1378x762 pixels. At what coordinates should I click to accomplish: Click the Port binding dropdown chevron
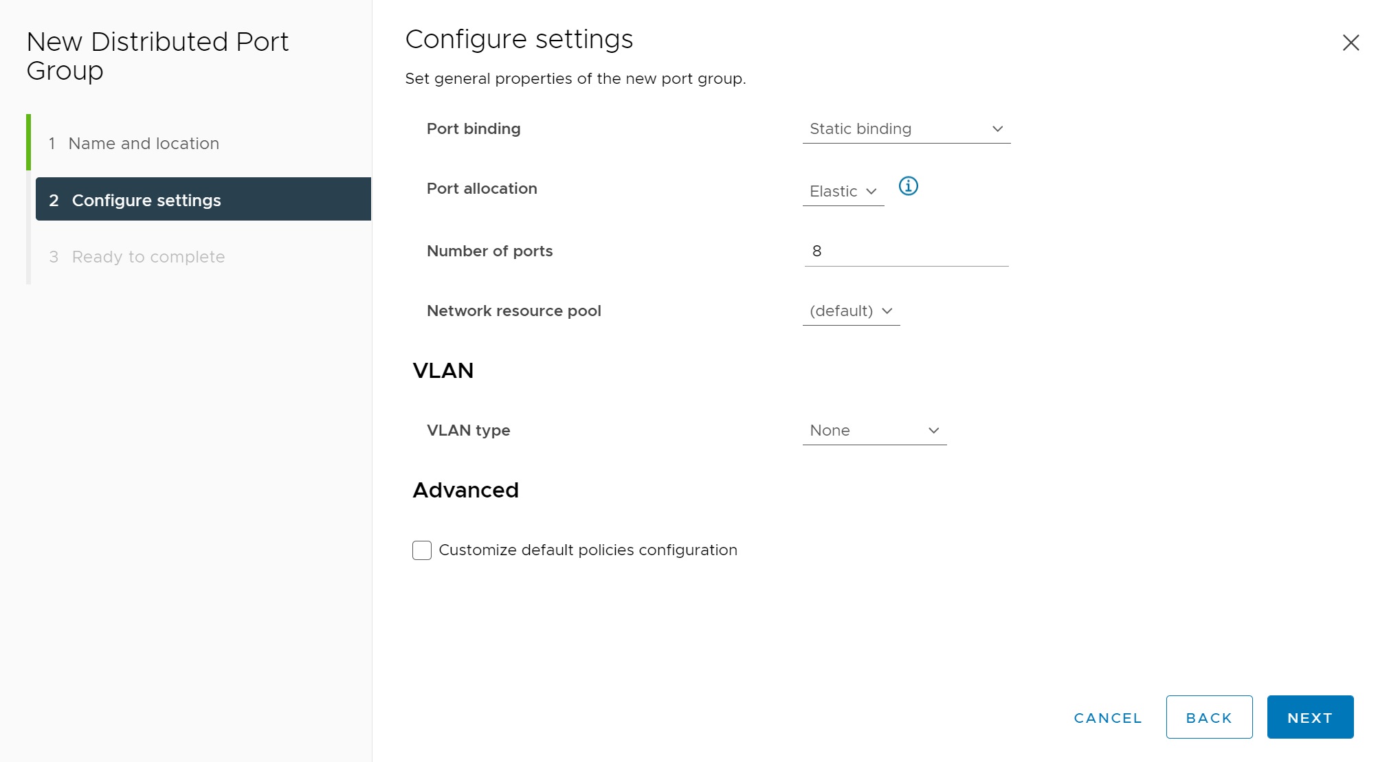997,129
